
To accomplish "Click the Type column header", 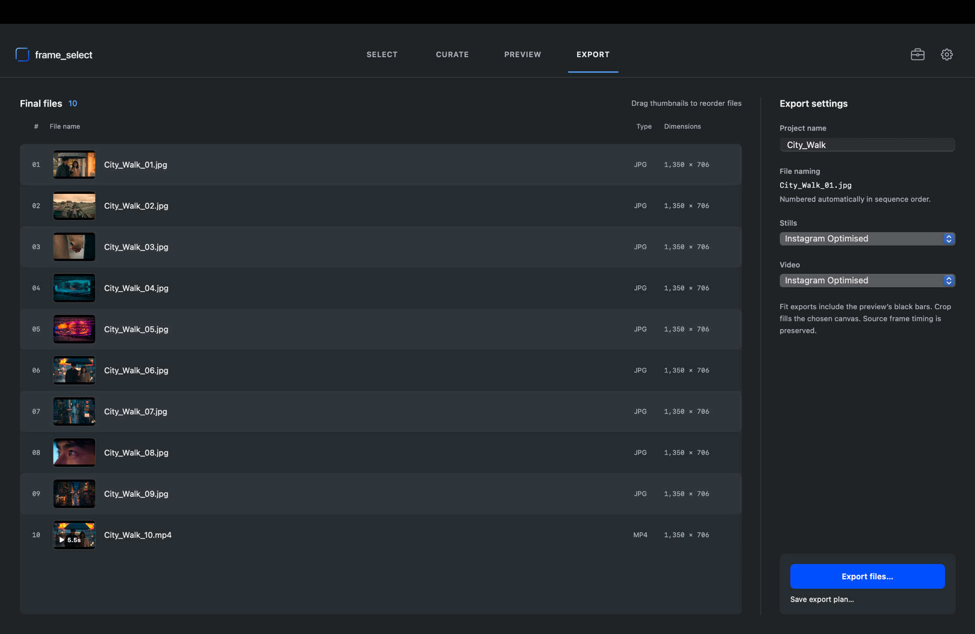I will [643, 126].
